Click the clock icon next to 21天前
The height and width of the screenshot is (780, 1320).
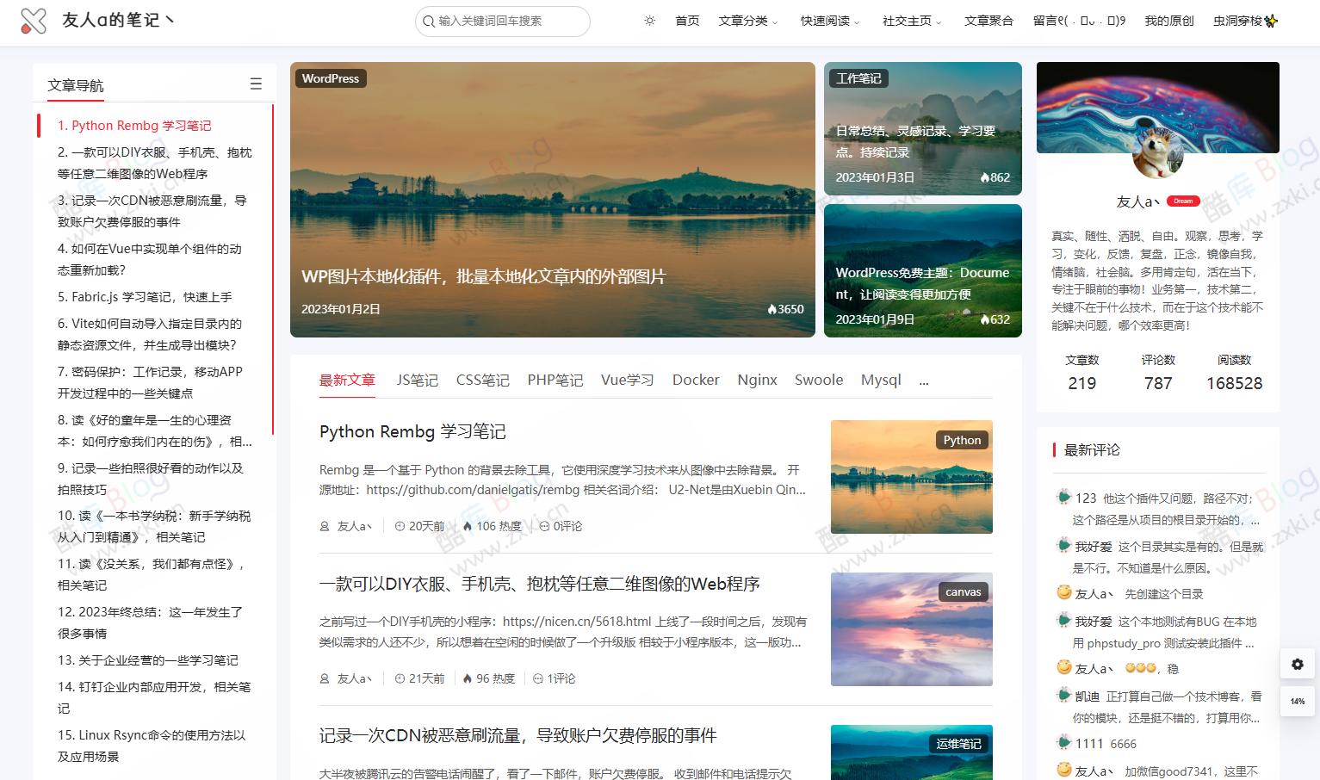400,678
